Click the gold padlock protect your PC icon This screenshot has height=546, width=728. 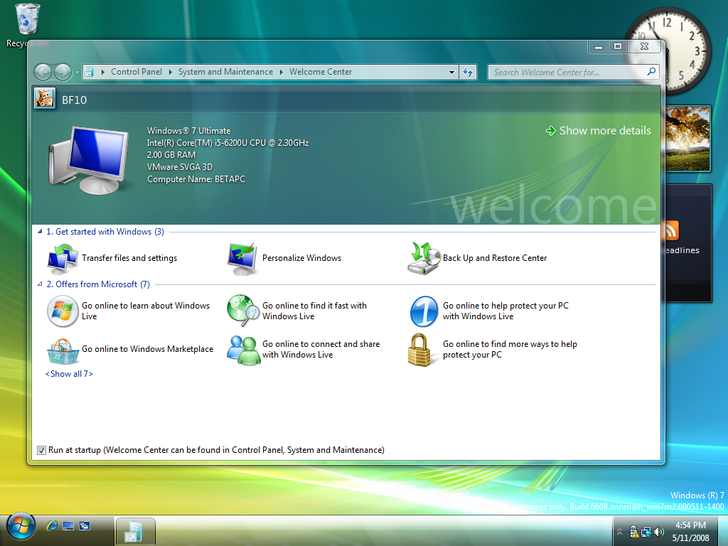pos(424,350)
